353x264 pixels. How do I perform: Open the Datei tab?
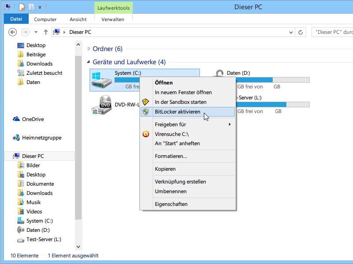point(16,19)
